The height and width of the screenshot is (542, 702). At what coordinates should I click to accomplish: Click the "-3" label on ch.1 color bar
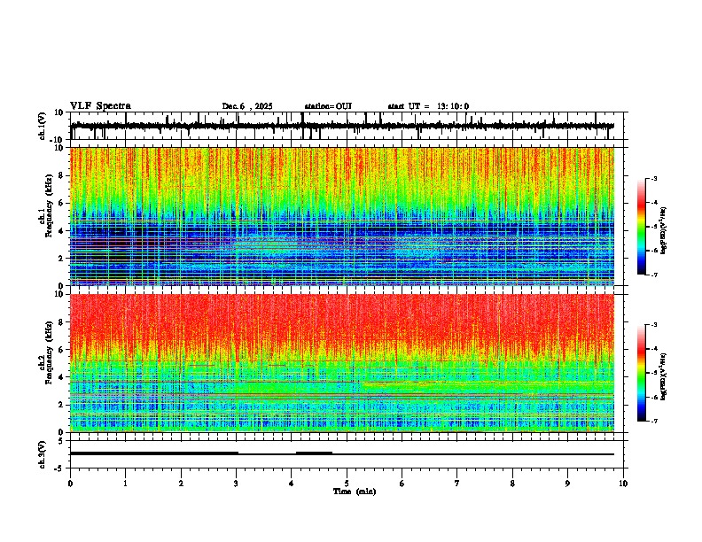tap(653, 178)
